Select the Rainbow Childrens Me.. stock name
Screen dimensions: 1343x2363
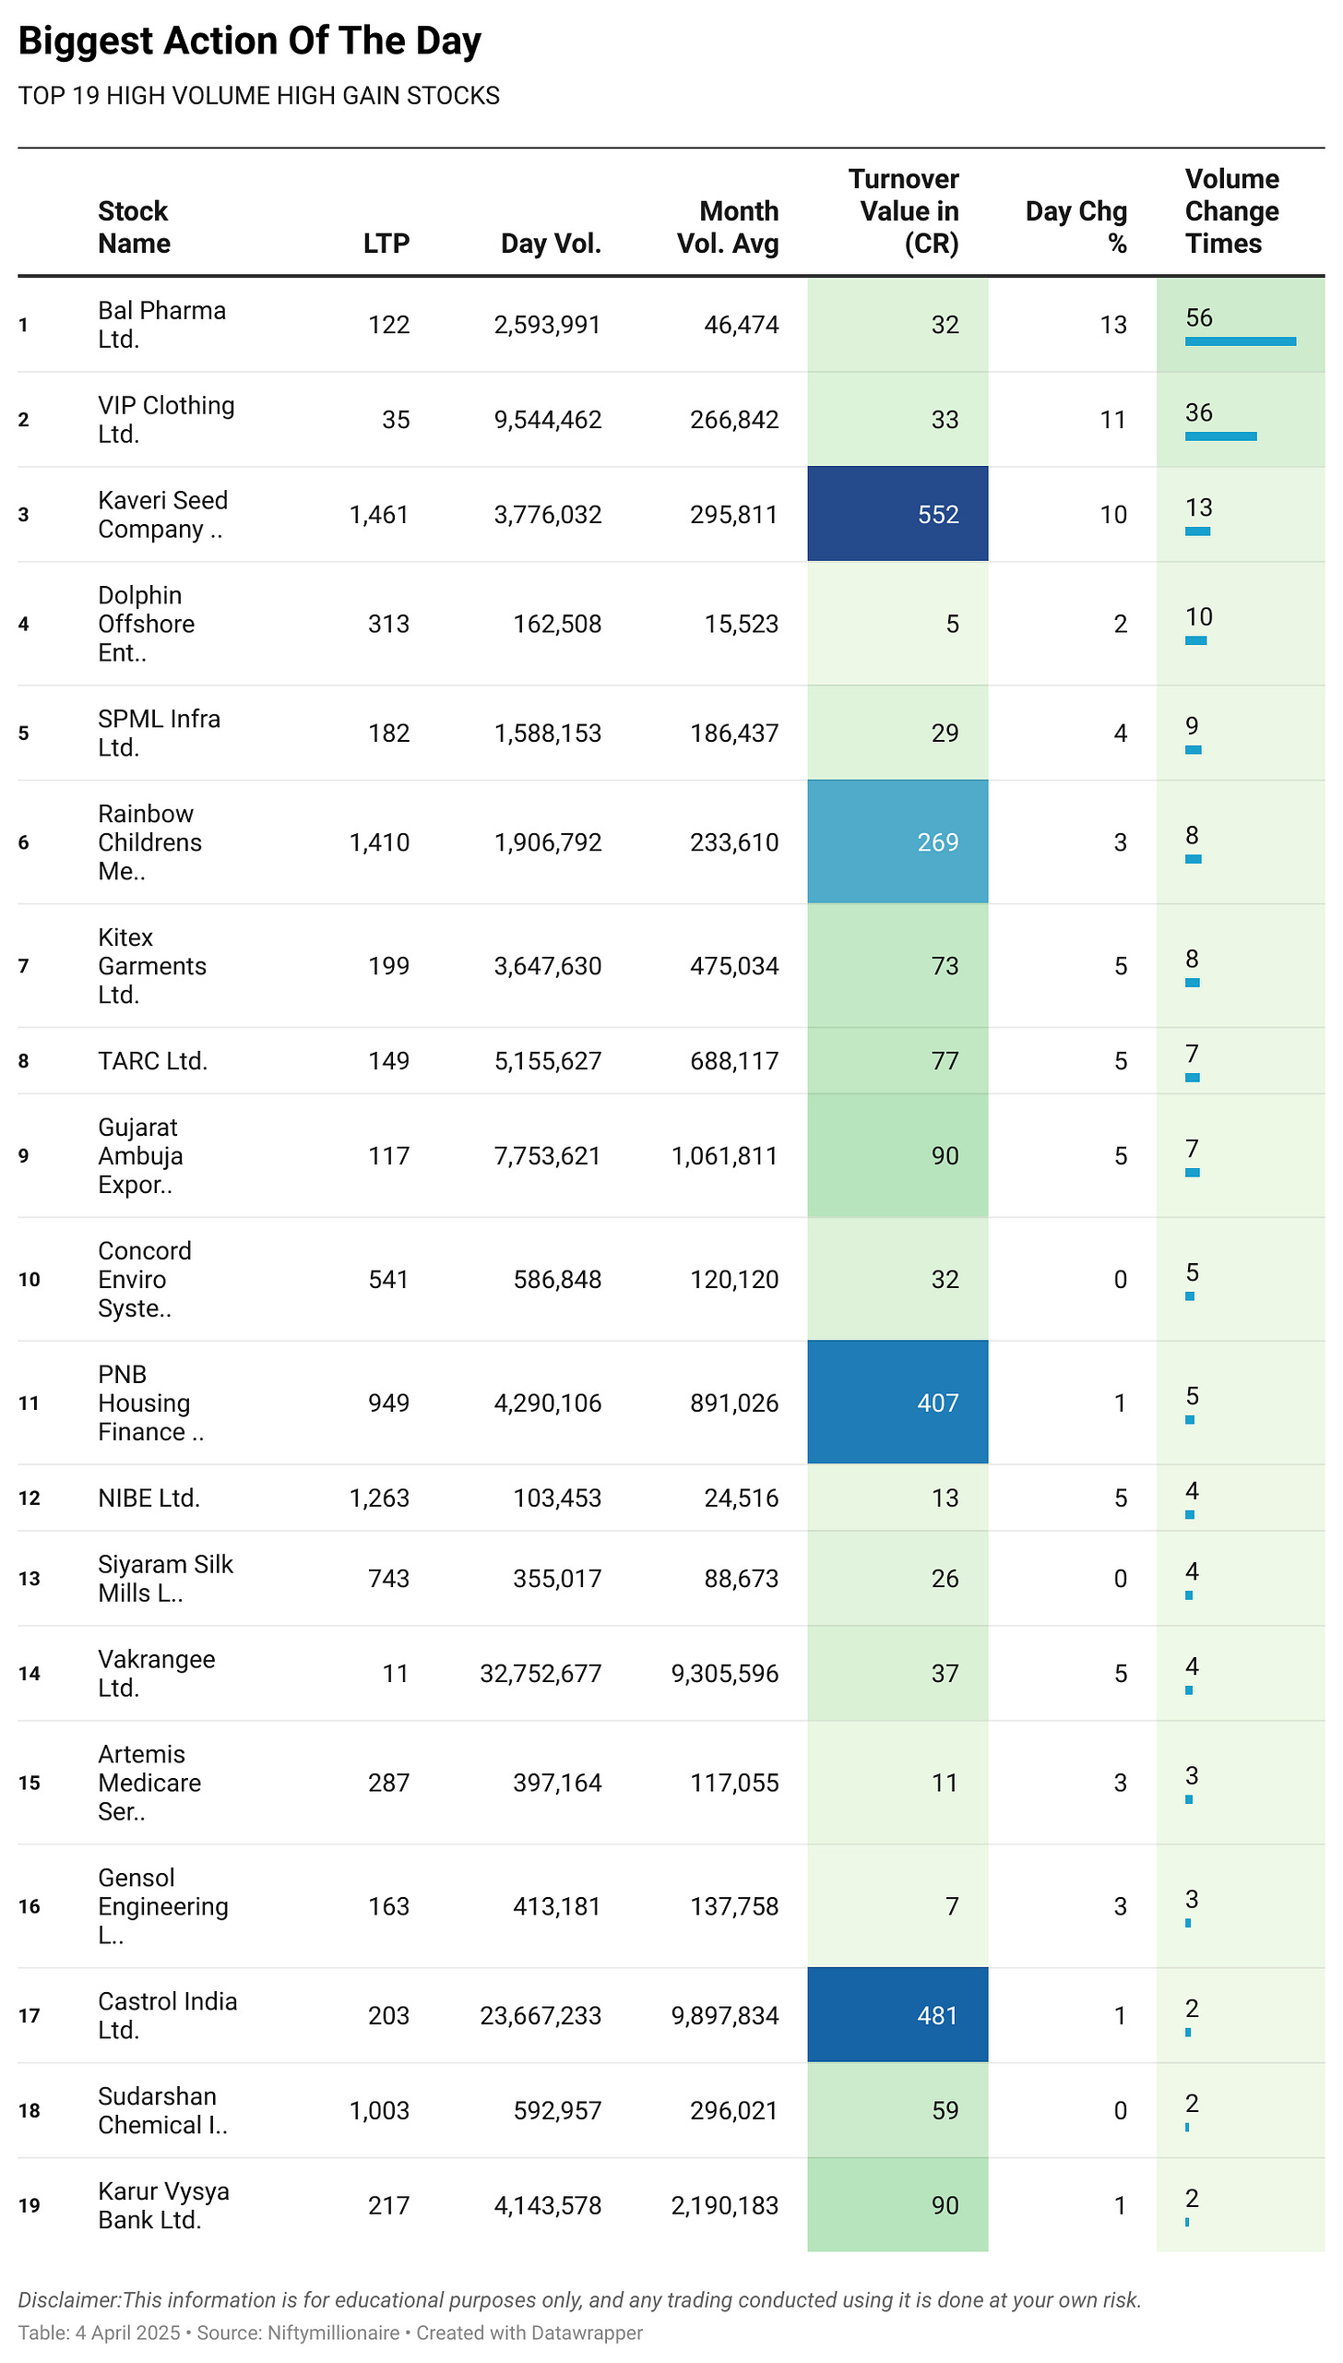149,842
